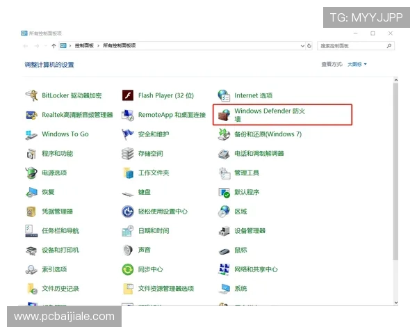This screenshot has width=417, height=334.
Task: Click the 默认程序 icon
Action: pos(224,192)
